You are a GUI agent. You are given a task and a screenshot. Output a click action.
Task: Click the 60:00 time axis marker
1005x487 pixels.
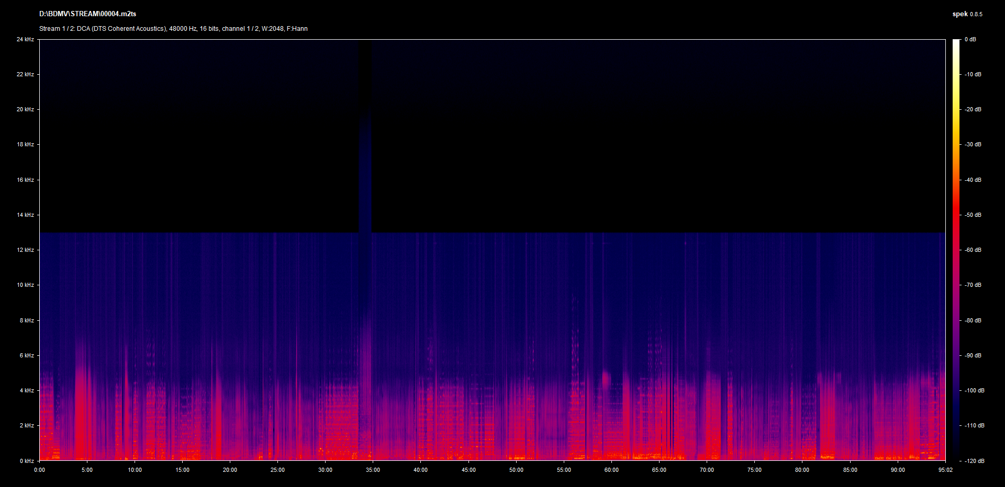pos(611,470)
